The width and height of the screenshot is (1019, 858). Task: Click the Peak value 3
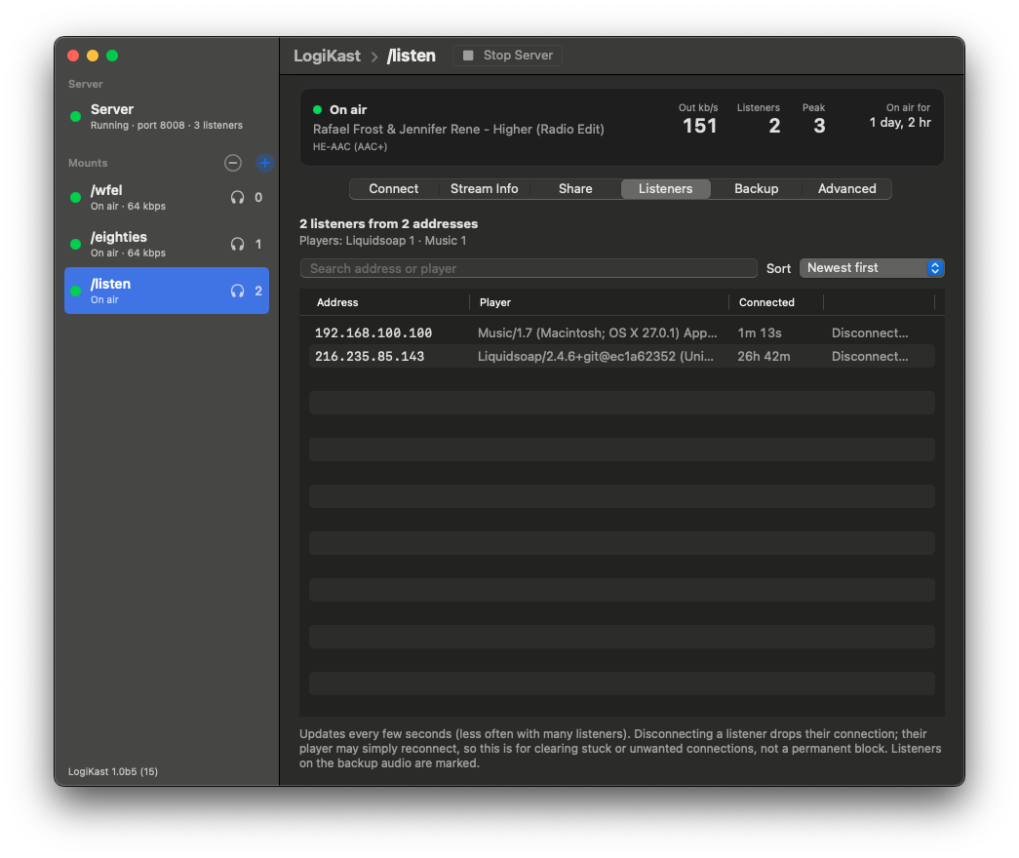pos(819,126)
